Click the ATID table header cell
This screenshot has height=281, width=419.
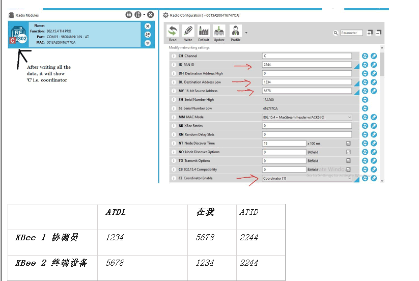tap(261, 217)
